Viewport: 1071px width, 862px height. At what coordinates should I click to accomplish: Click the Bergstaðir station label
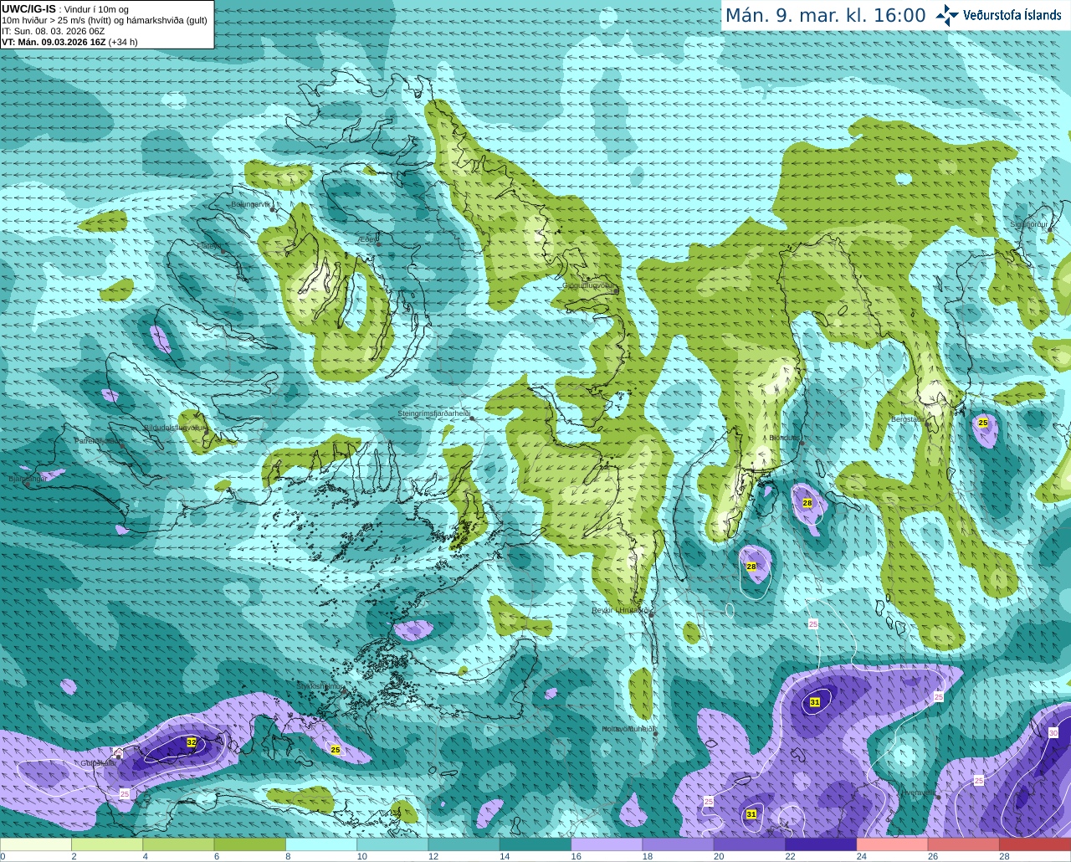pos(907,418)
